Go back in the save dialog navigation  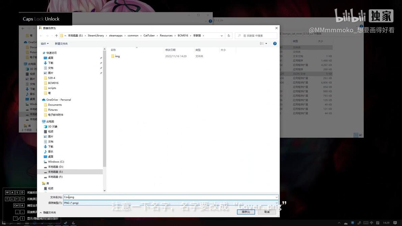click(x=41, y=36)
